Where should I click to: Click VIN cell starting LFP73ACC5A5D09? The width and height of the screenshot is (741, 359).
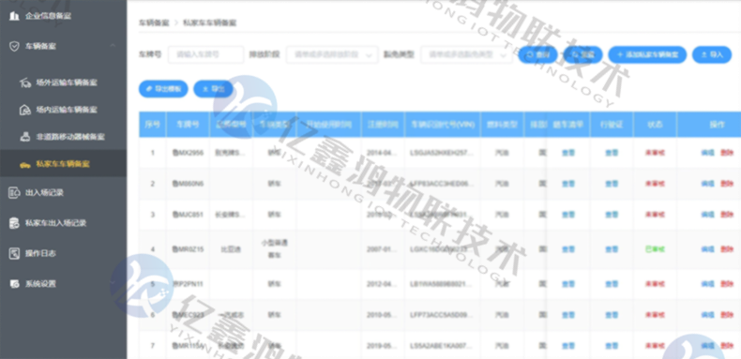click(x=442, y=315)
